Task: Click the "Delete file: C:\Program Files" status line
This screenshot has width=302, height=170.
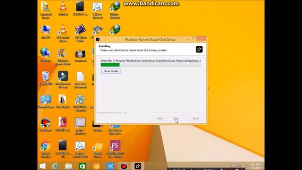Action: pyautogui.click(x=151, y=61)
